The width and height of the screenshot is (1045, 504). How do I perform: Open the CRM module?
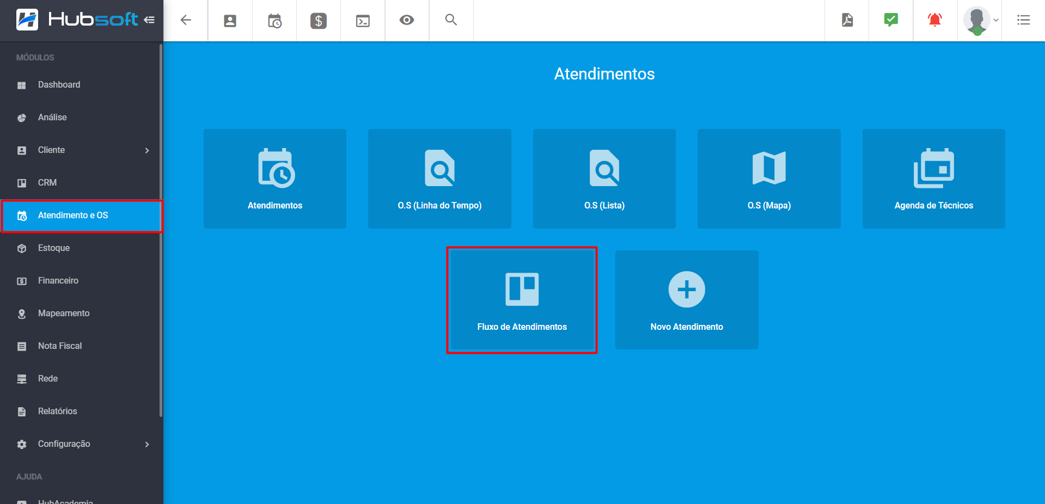click(x=82, y=183)
